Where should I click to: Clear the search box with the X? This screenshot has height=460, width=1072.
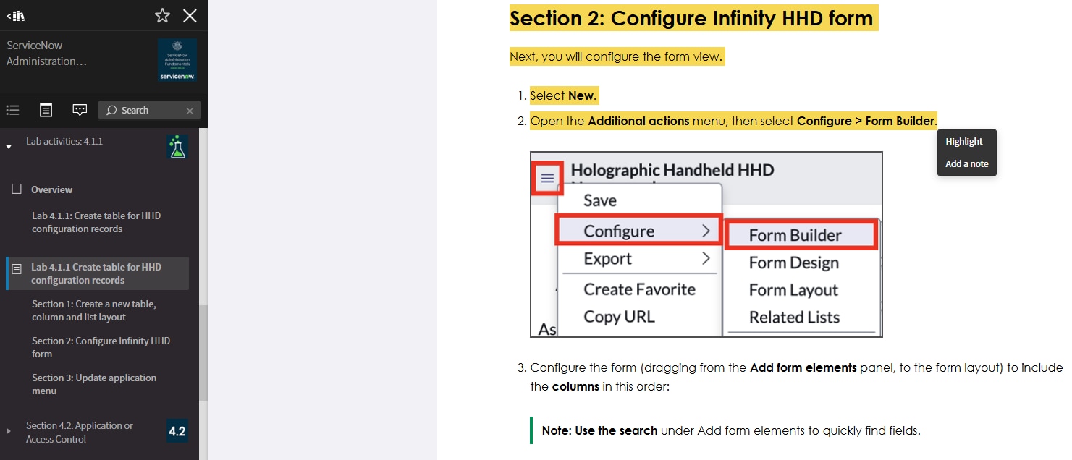pyautogui.click(x=190, y=111)
